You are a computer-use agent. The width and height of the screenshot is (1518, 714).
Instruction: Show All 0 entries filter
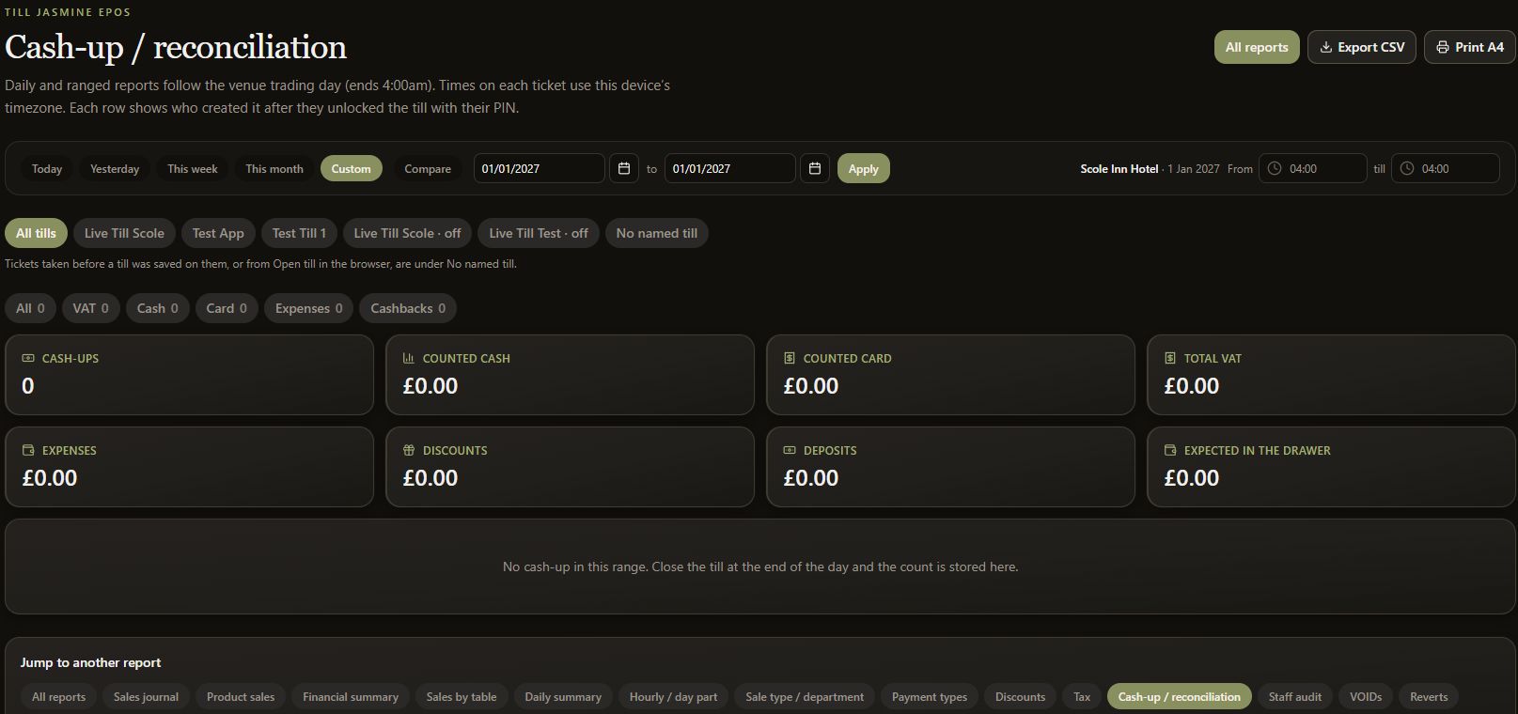coord(30,308)
